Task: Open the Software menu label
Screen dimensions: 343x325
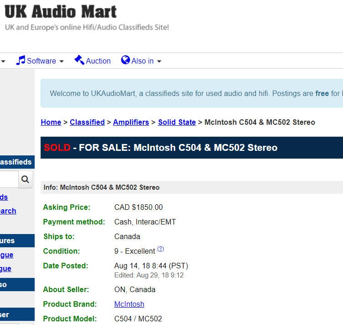Action: click(x=42, y=61)
